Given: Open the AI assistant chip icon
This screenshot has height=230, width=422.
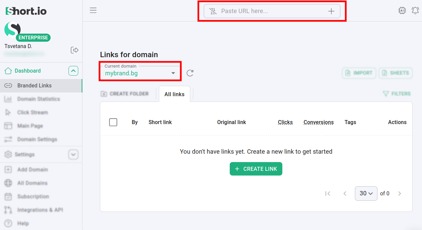Looking at the screenshot, I should (x=402, y=11).
